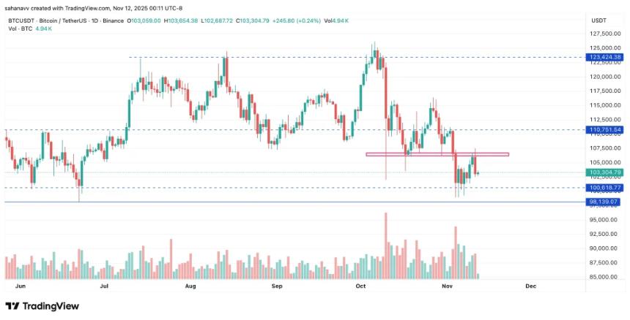Click the tallest red volume bar in October

pos(385,245)
